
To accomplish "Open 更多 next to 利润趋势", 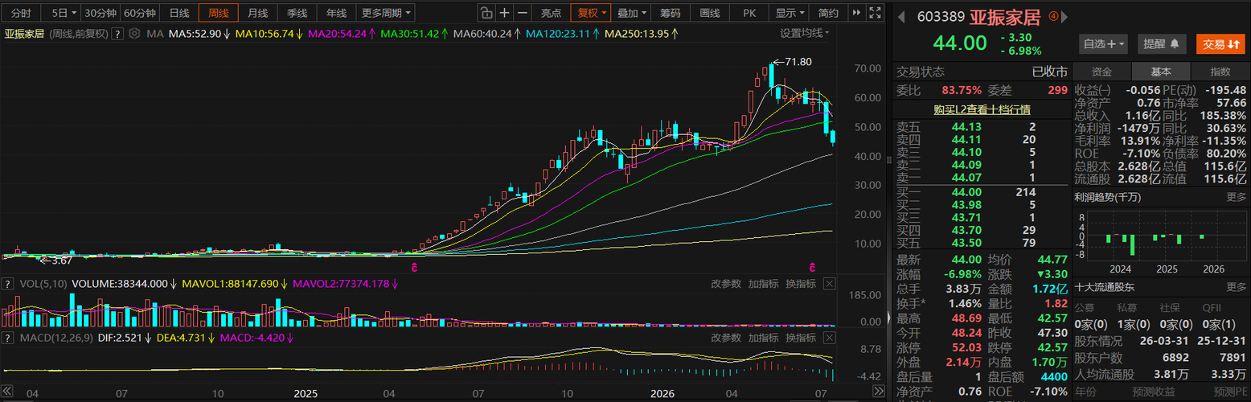I will (1237, 197).
